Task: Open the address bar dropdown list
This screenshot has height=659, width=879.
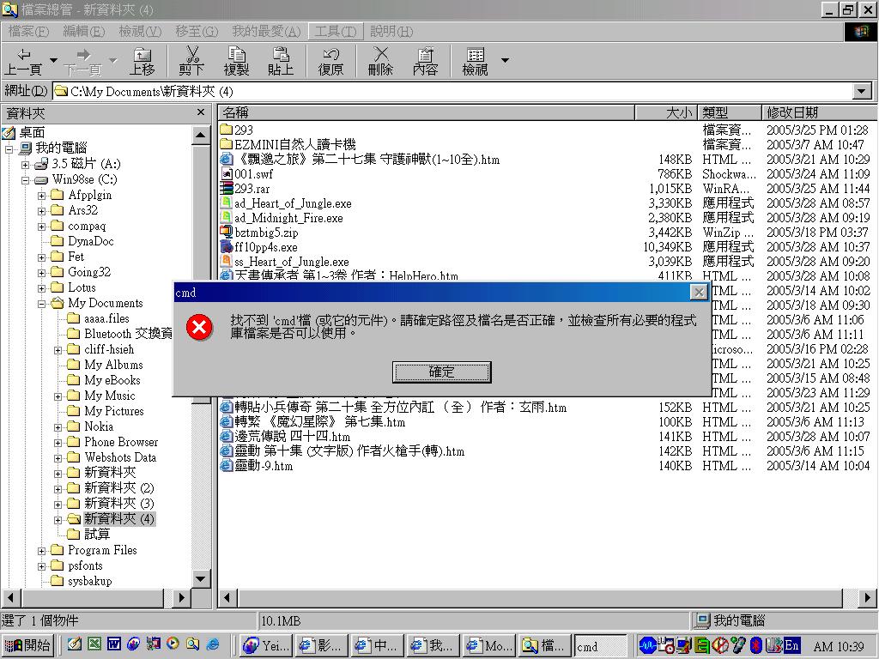Action: 863,91
